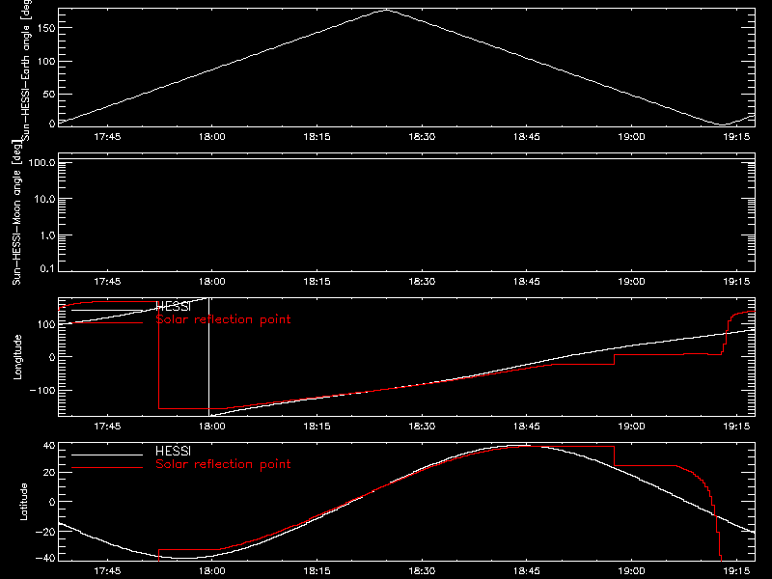Click -40 tick on Latitude axis
This screenshot has width=772, height=579.
(44, 558)
